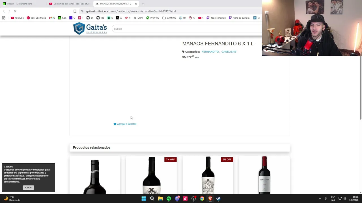Open the GASEOSAS category link
Screen dimensions: 362x203
229,52
